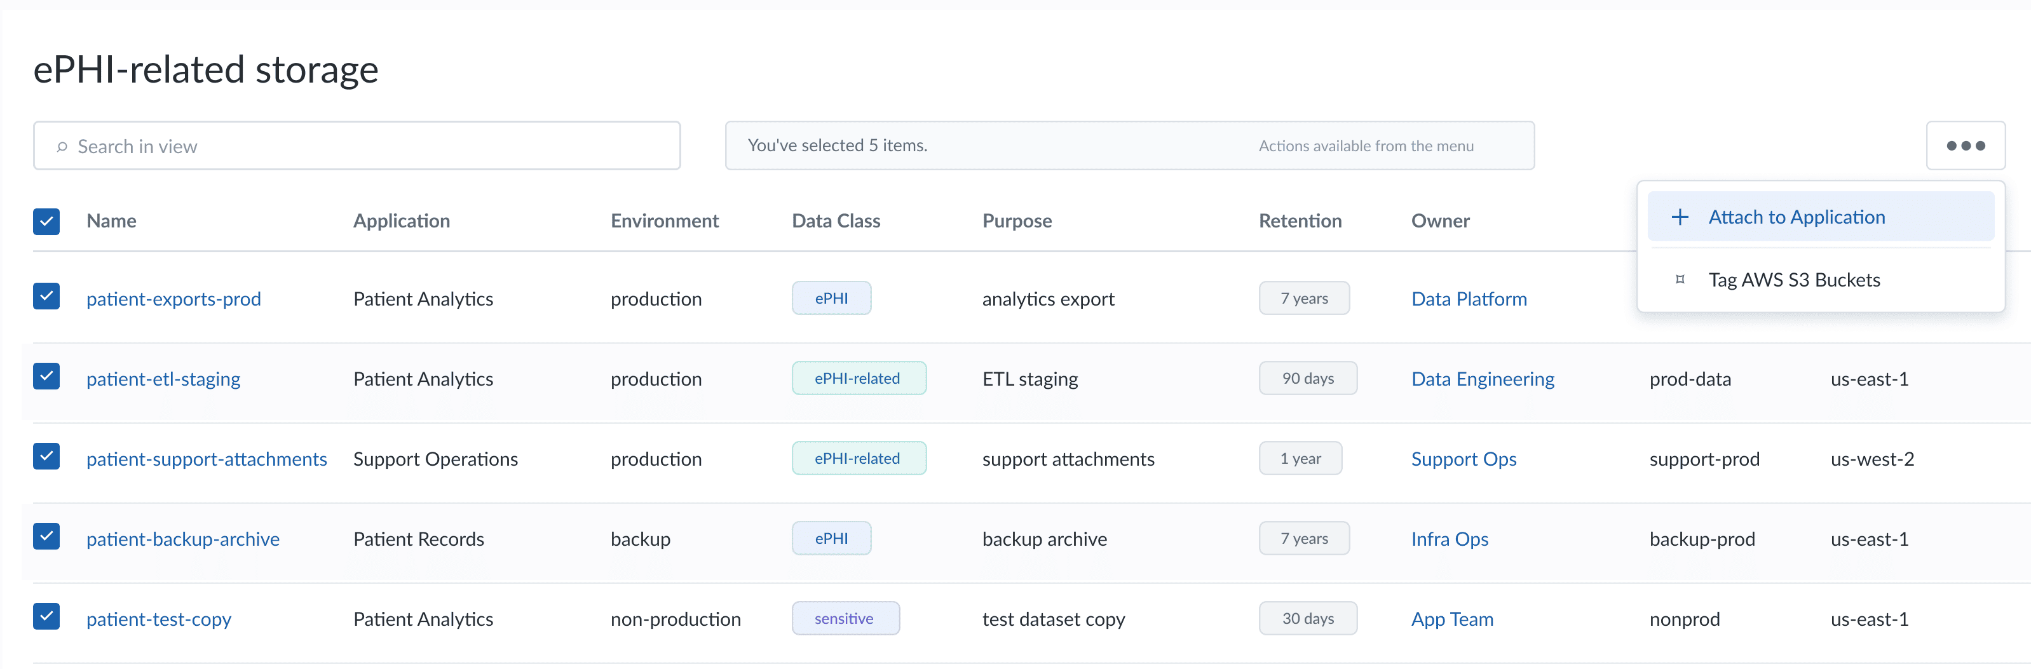
Task: Click the tag icon beside Tag AWS S3 Buckets
Action: [x=1680, y=280]
